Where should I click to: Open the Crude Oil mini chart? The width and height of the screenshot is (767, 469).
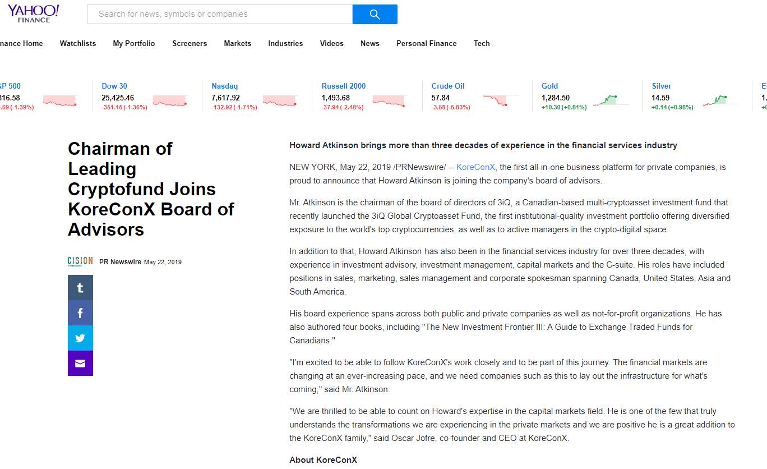(500, 100)
